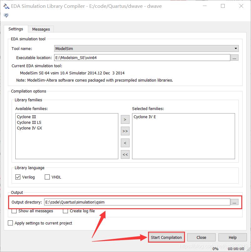Tick the Create log file checkbox
The width and height of the screenshot is (251, 252).
click(65, 211)
